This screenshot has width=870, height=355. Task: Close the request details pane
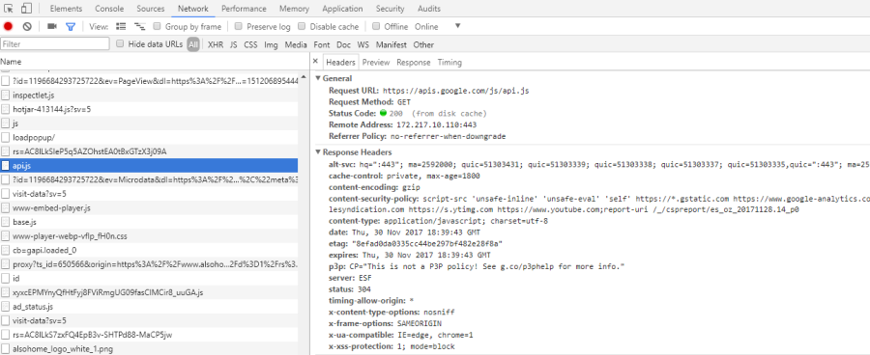coord(315,62)
